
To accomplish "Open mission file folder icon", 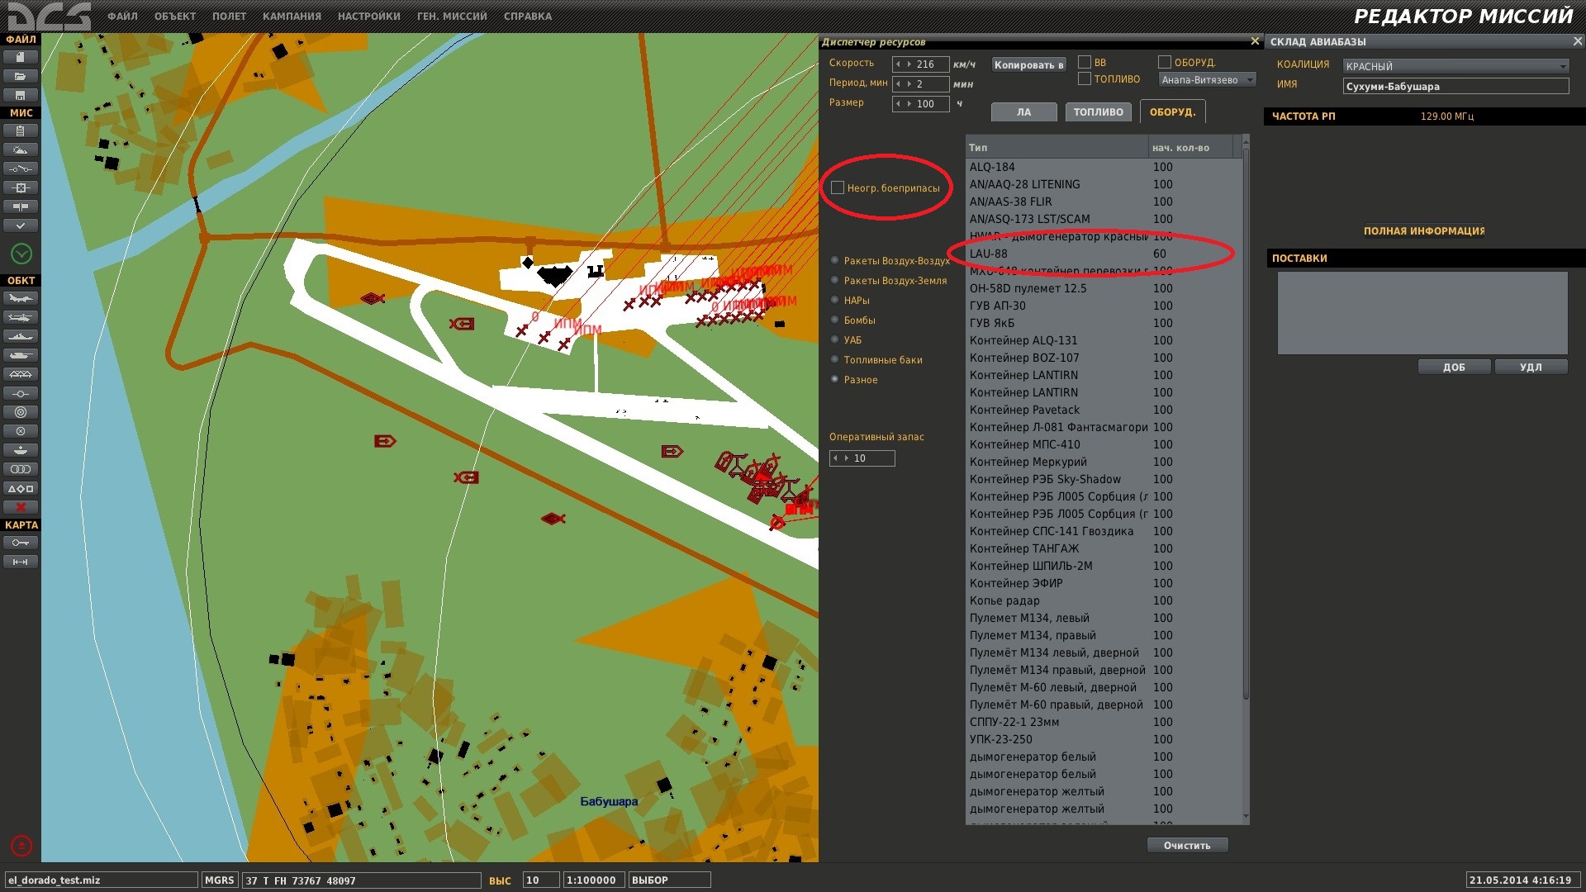I will tap(21, 76).
